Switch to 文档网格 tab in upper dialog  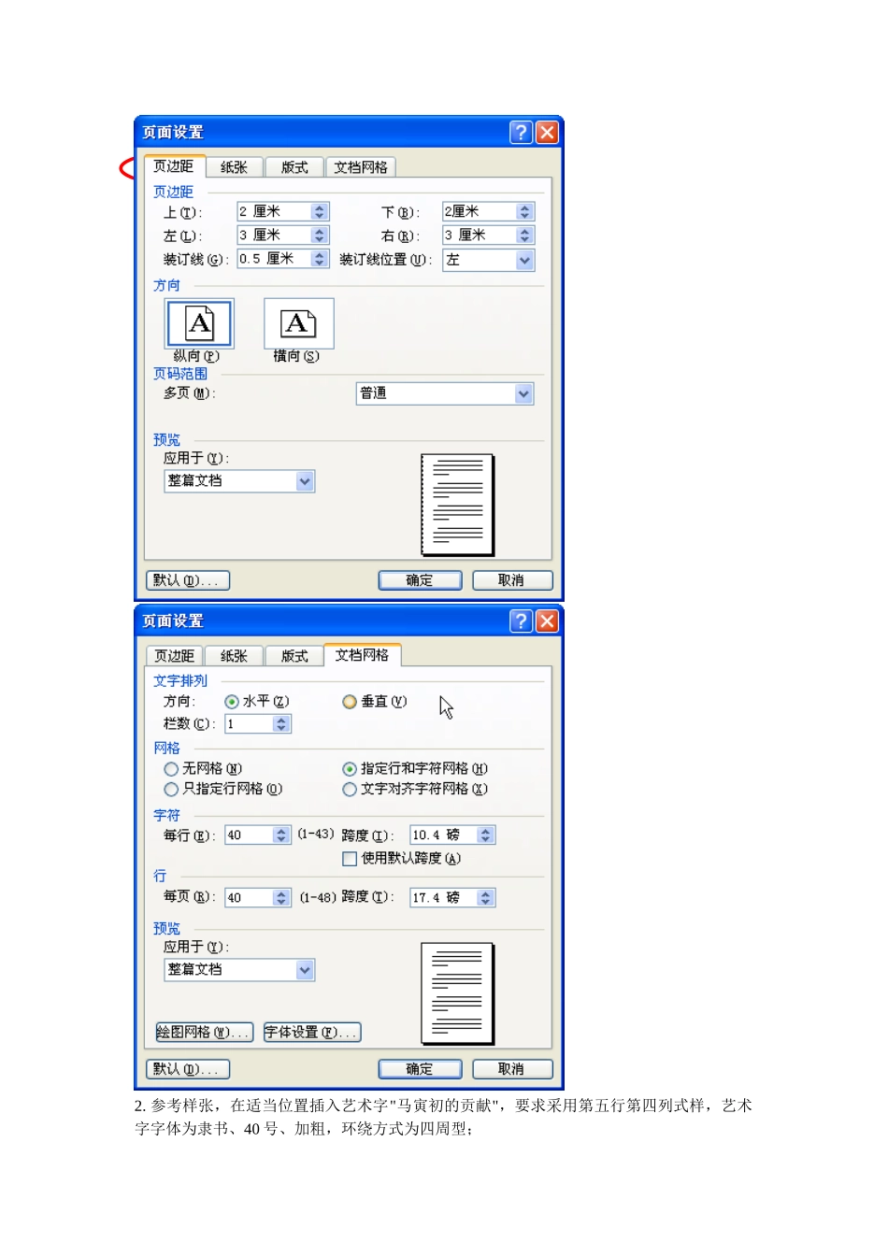coord(361,167)
